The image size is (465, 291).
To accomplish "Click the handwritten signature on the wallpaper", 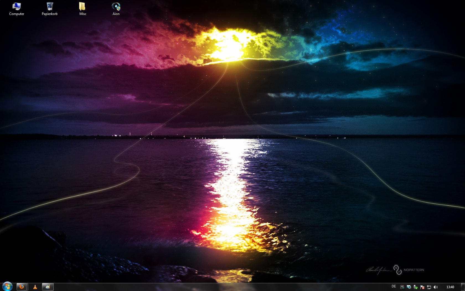I will (x=378, y=270).
